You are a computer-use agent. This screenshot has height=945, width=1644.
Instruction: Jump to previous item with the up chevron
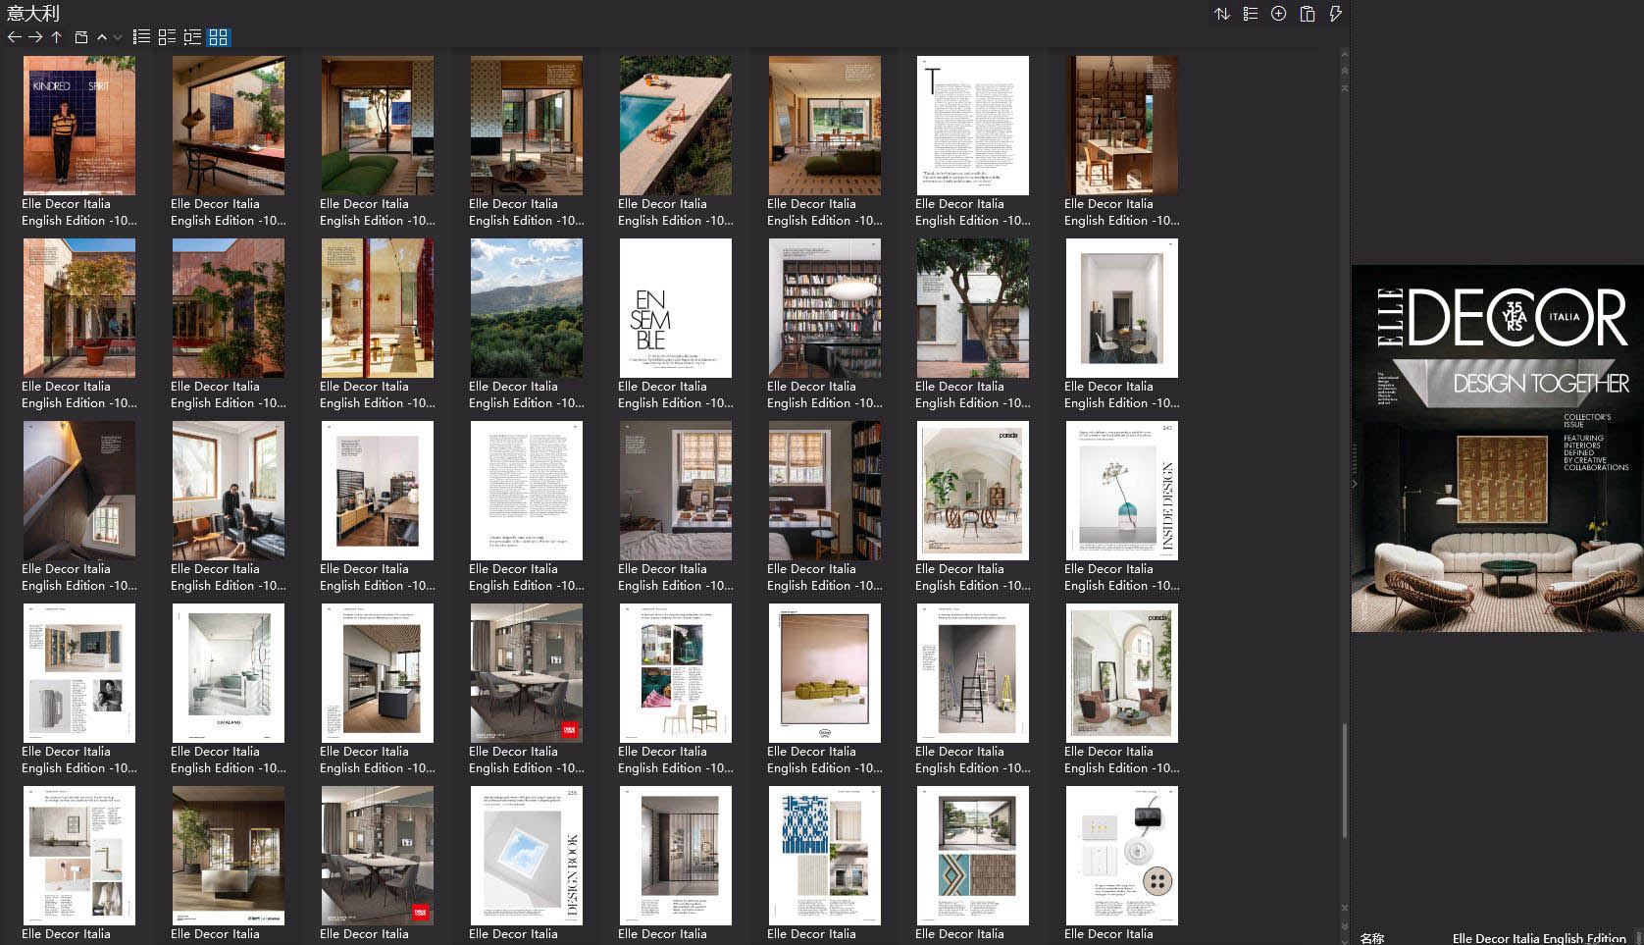coord(102,37)
